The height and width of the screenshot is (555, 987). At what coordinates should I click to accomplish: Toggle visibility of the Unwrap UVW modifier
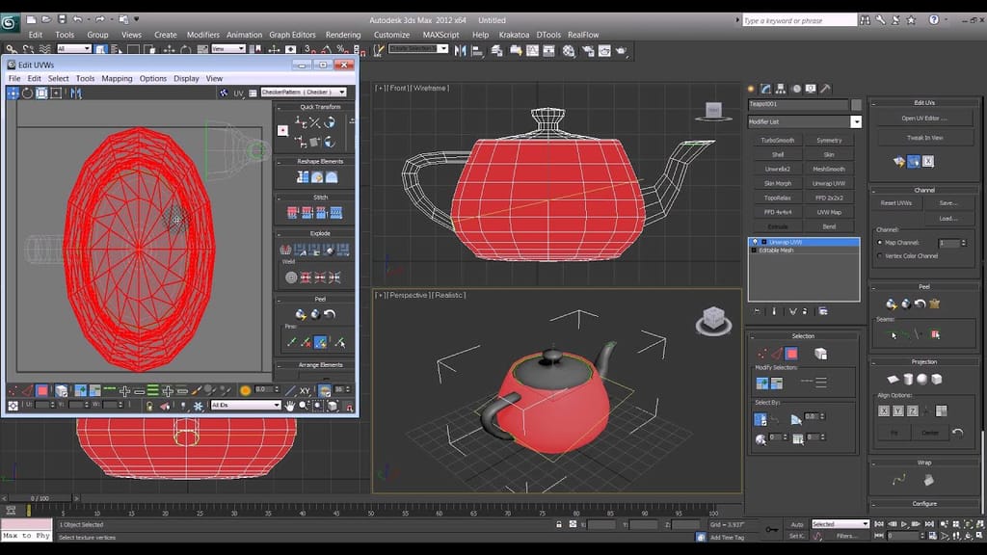click(755, 241)
